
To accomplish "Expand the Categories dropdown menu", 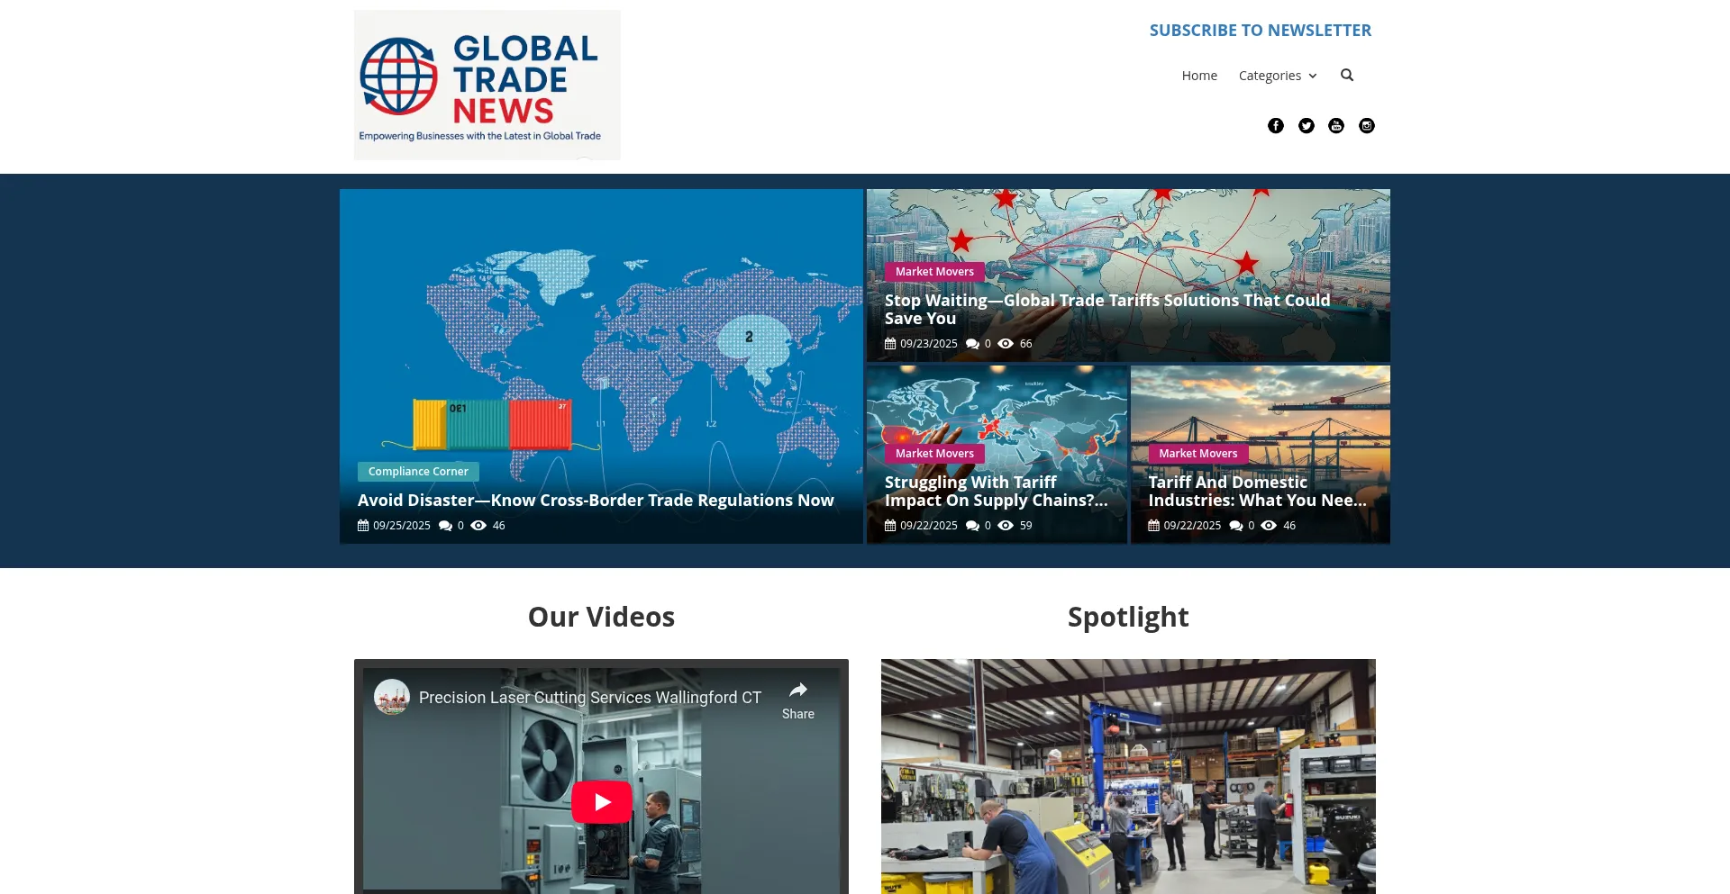I will (1277, 76).
